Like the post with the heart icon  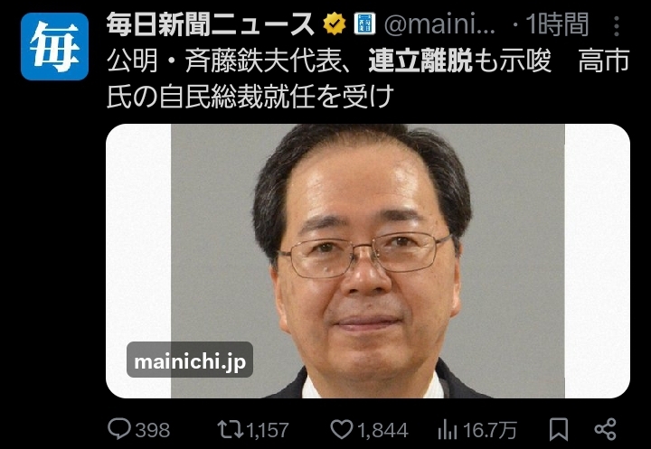(342, 429)
